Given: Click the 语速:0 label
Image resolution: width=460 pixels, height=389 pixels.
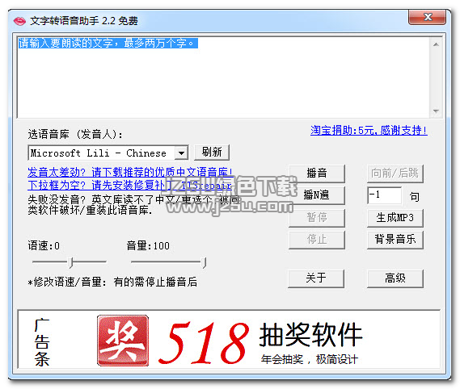Looking at the screenshot, I should [x=44, y=246].
